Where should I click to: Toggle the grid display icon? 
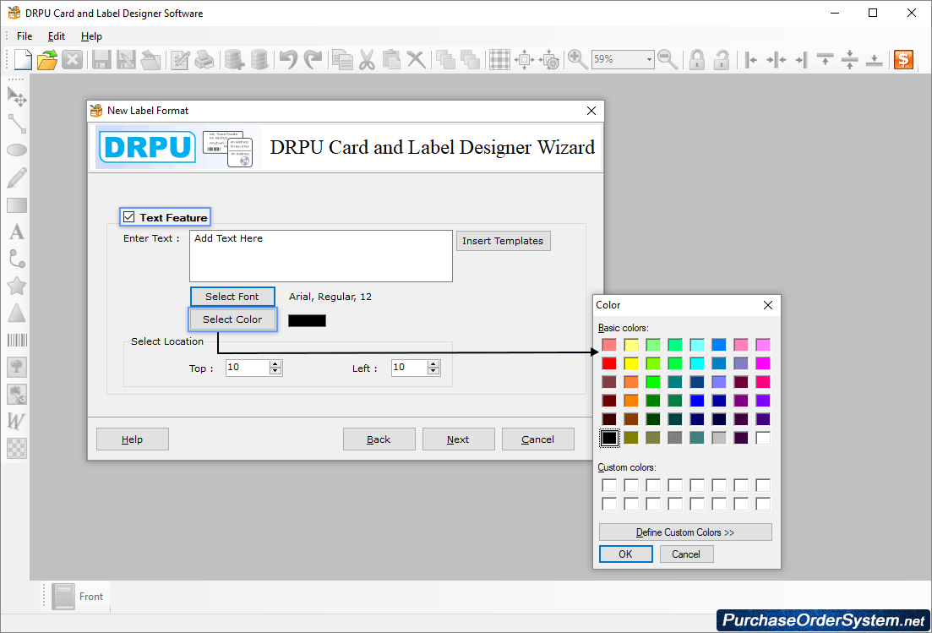tap(499, 59)
